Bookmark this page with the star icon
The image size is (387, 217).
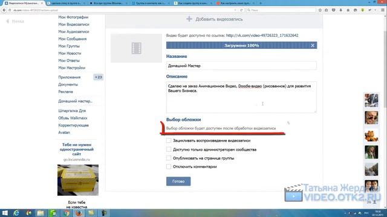click(x=320, y=10)
